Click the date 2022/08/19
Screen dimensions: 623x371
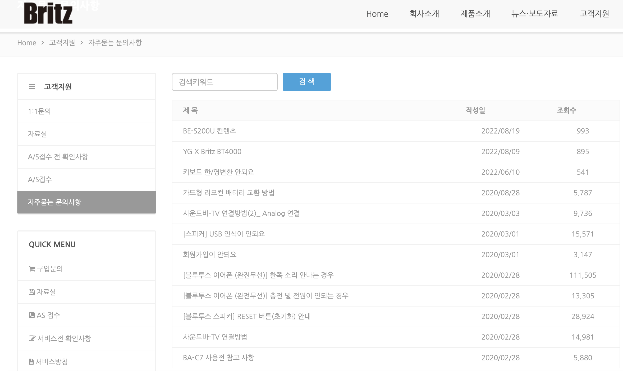501,131
